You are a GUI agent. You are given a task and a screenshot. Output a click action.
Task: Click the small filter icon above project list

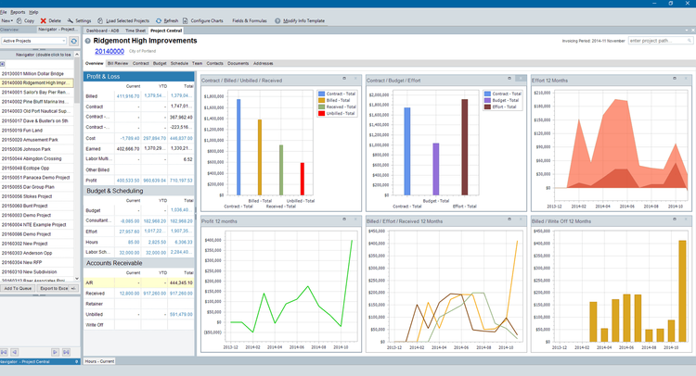coord(2,64)
